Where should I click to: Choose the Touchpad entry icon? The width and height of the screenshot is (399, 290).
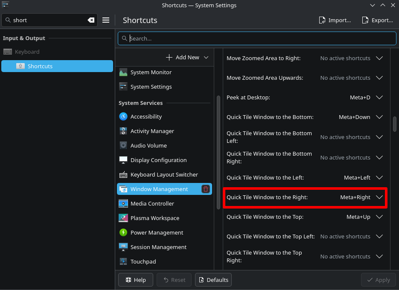(x=123, y=261)
